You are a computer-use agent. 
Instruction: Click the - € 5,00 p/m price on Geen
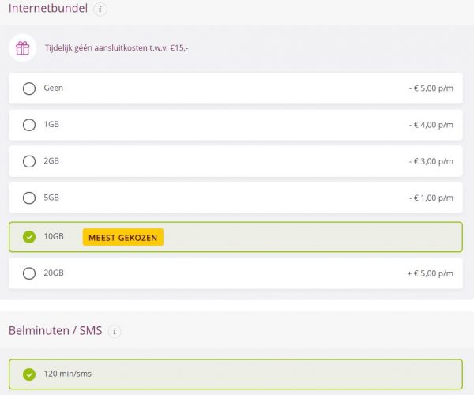[431, 88]
